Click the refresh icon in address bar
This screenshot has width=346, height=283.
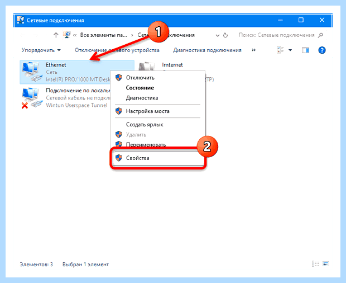coord(225,35)
